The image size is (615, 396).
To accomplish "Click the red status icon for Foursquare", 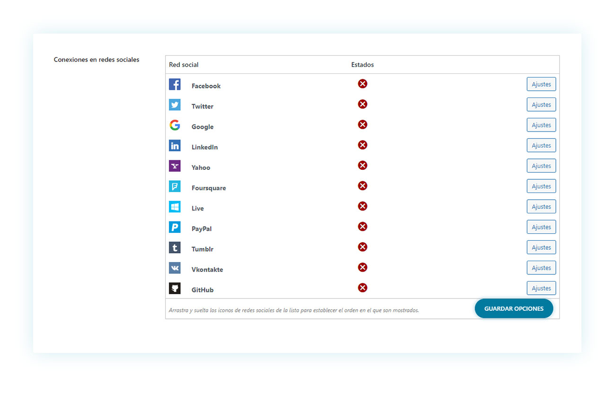I will coord(362,185).
